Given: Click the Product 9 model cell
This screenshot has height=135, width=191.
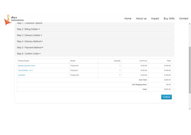Looking at the screenshot, I should tap(84, 70).
